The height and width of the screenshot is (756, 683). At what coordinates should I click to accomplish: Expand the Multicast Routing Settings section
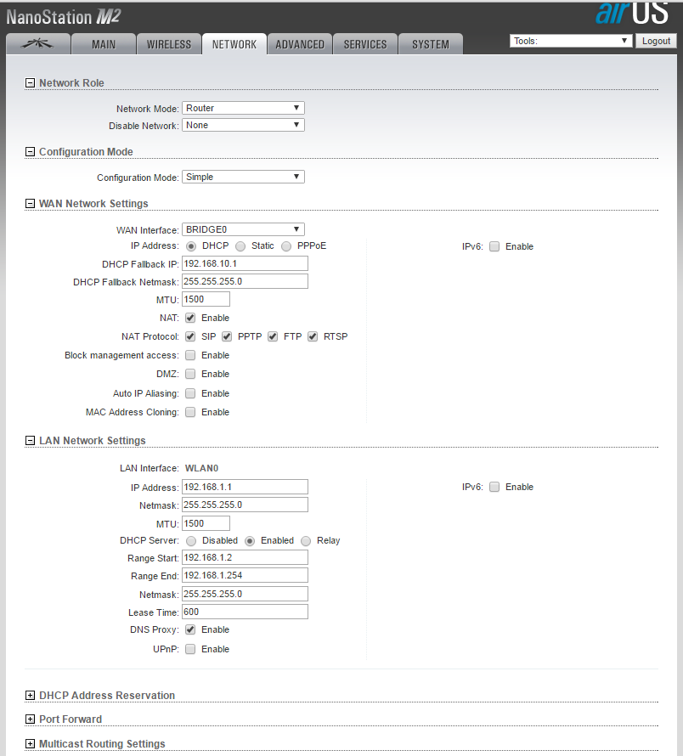(30, 743)
